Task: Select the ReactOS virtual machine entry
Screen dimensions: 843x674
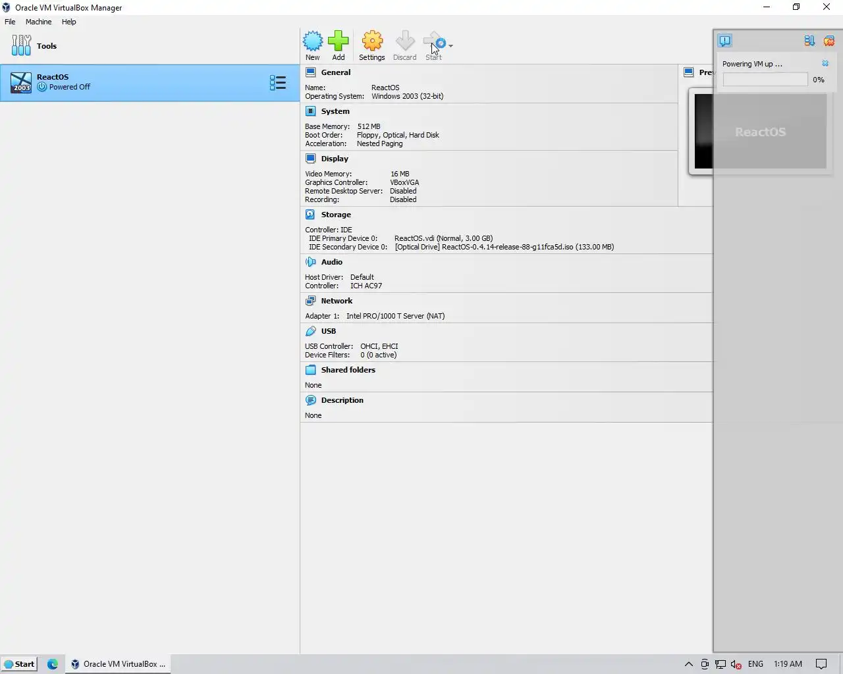Action: pyautogui.click(x=150, y=82)
